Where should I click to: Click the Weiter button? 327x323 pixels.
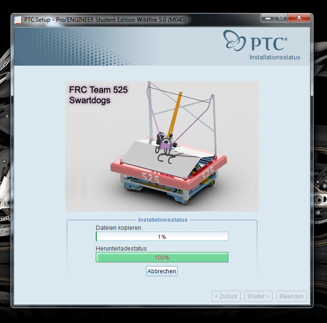[258, 296]
